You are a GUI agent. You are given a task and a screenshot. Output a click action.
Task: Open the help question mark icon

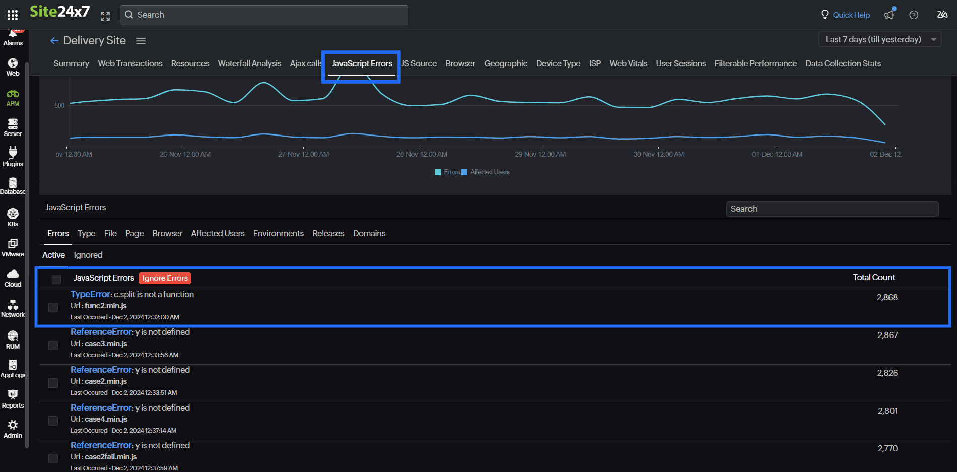coord(914,15)
